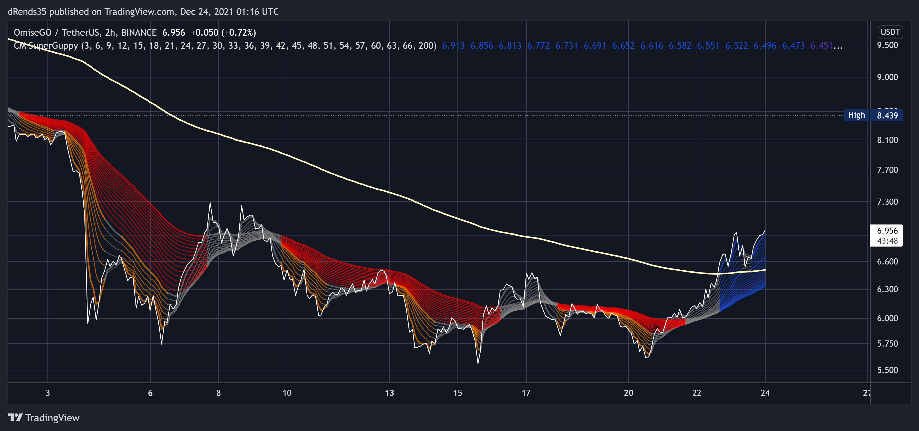Viewport: 919px width, 431px height.
Task: Click date 10 on time axis
Action: coord(287,393)
